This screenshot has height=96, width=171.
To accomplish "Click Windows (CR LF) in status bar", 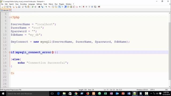I will [x=142, y=90].
